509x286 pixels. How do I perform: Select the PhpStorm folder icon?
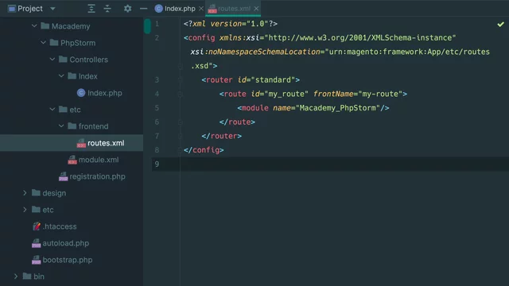click(54, 42)
